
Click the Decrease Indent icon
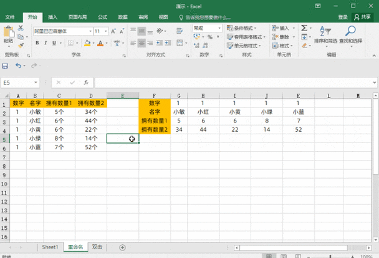(x=159, y=43)
